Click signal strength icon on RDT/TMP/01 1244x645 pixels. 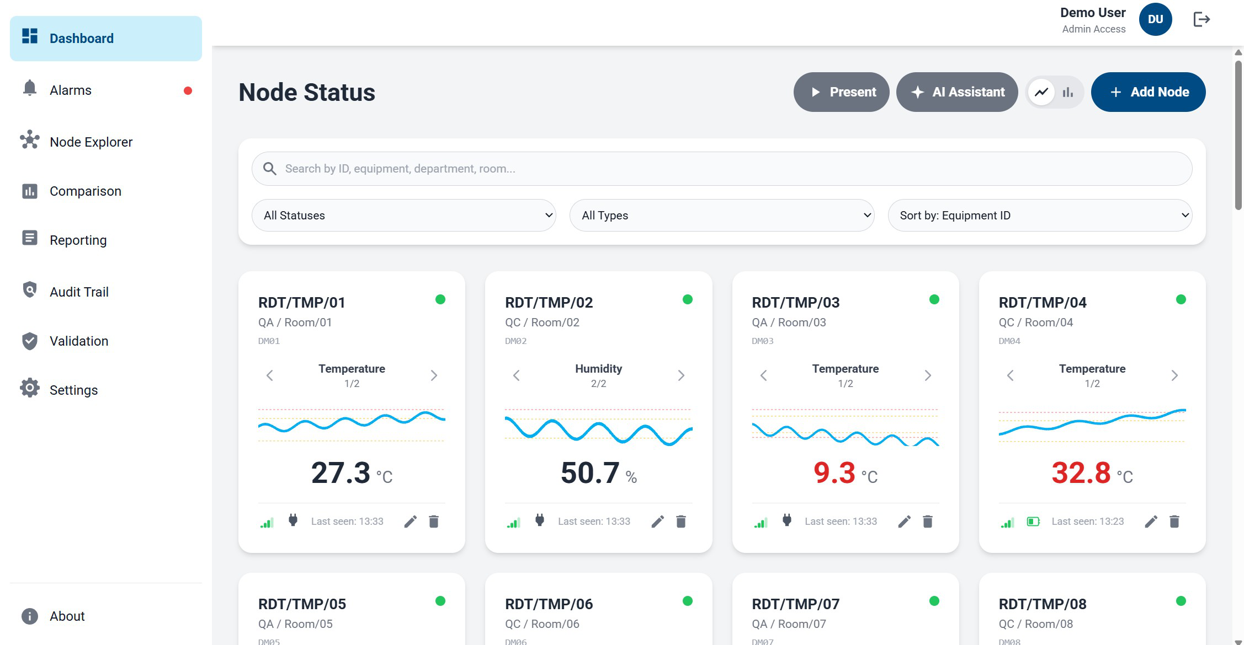267,523
